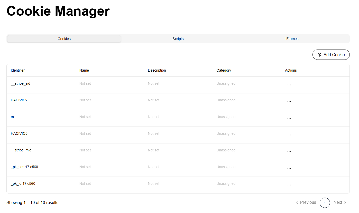Select the __stripe_mid identifier
Screen dimensions: 359x213
pos(21,150)
